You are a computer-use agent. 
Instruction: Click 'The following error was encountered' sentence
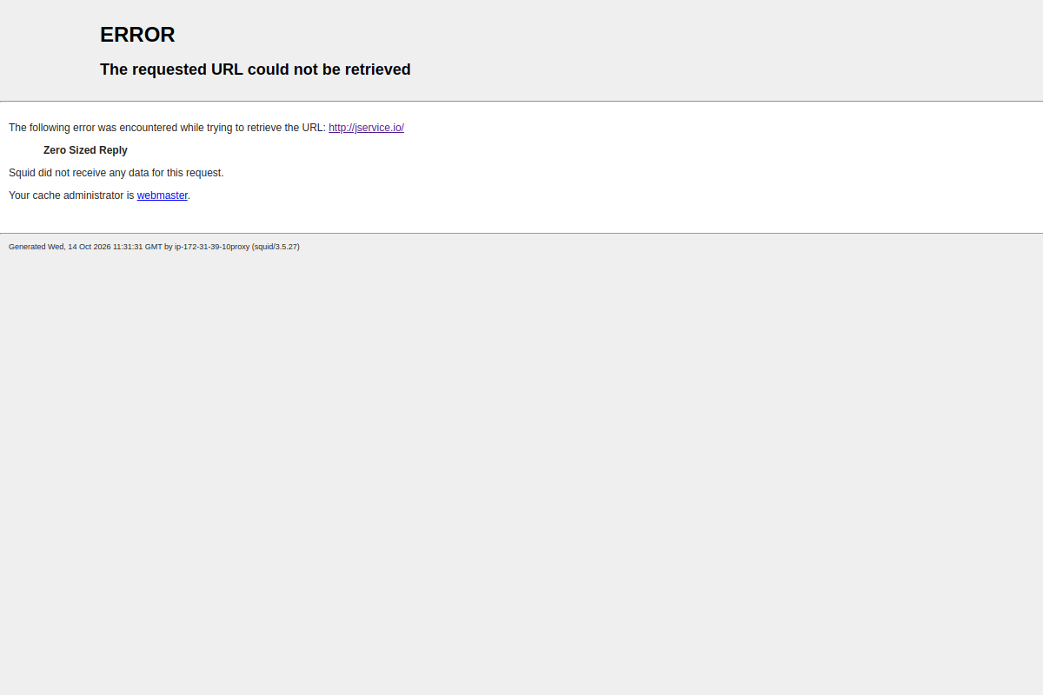click(x=206, y=128)
